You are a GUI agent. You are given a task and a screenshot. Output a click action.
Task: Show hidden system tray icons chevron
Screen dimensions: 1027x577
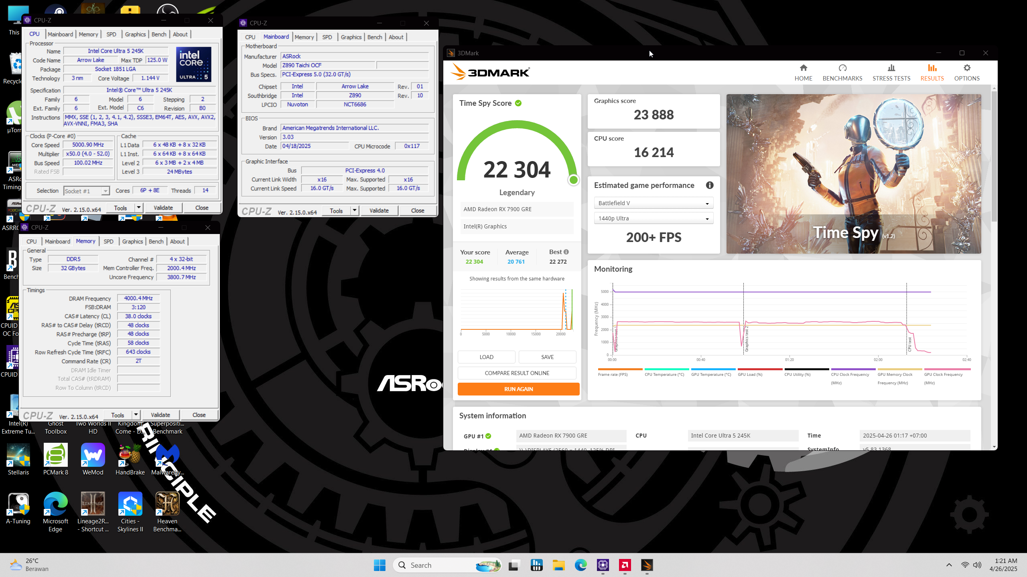coord(949,565)
